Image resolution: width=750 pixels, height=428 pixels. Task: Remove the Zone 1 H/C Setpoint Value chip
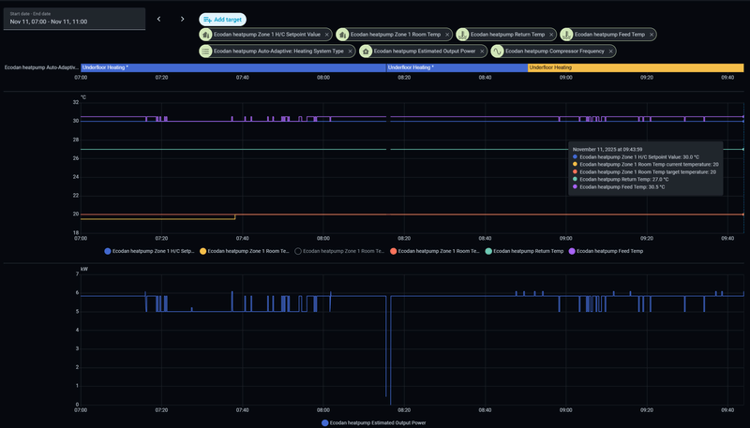tap(326, 35)
